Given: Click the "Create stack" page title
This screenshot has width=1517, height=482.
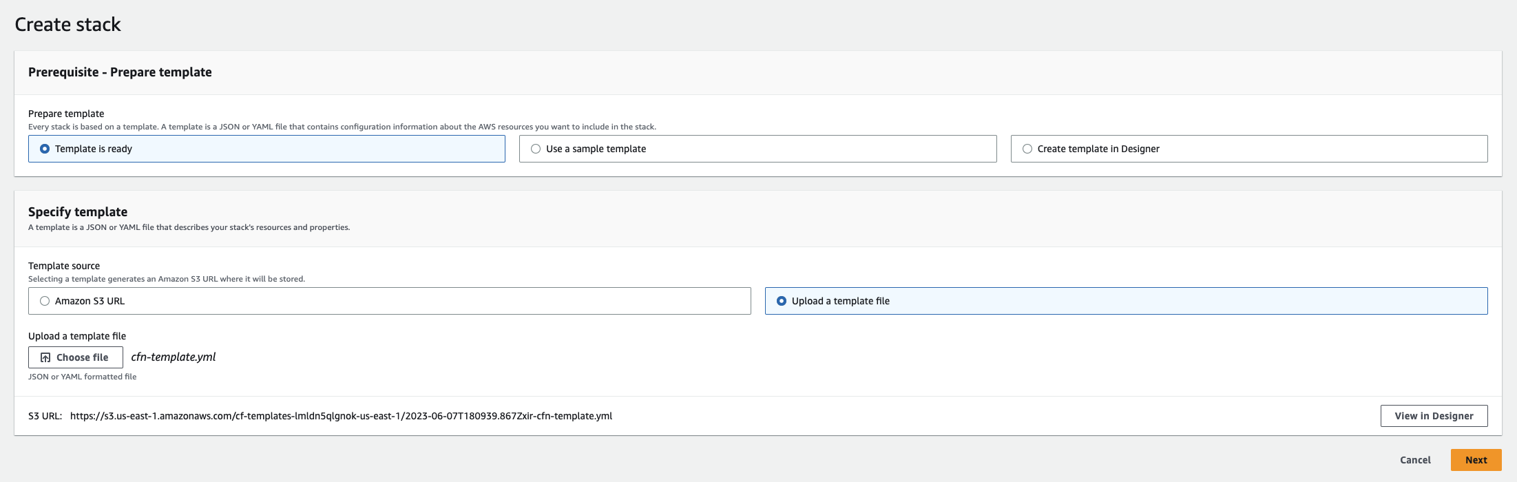Looking at the screenshot, I should coord(67,25).
